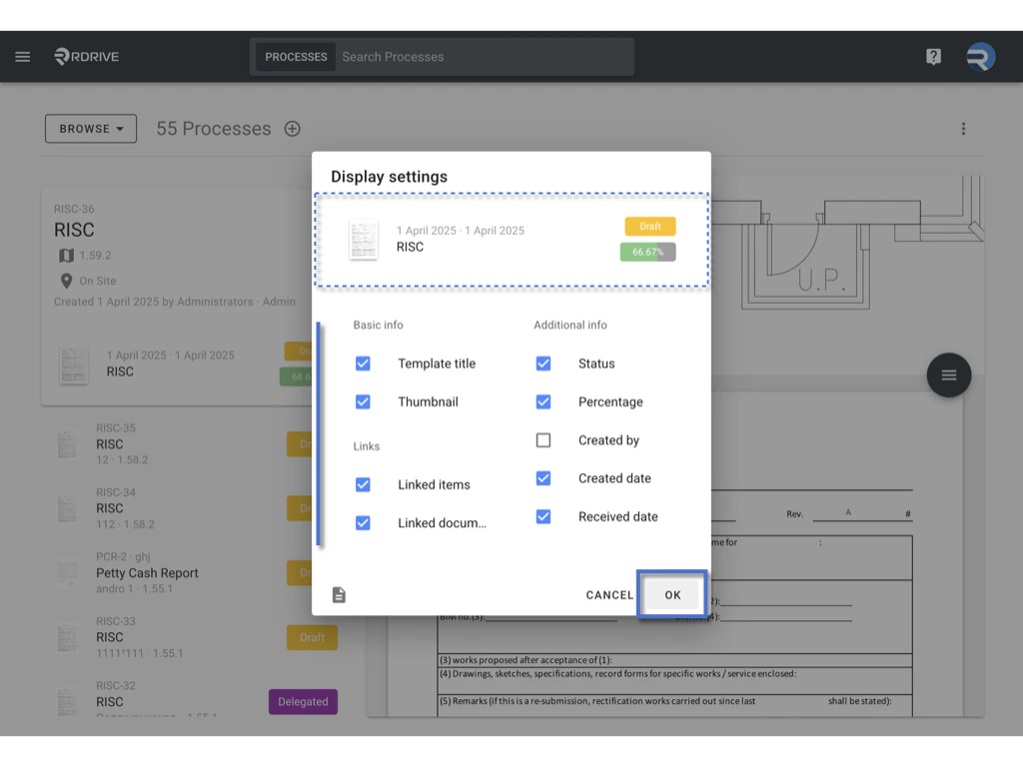Click the document icon in the dialog corner
The width and height of the screenshot is (1023, 767).
pyautogui.click(x=339, y=593)
